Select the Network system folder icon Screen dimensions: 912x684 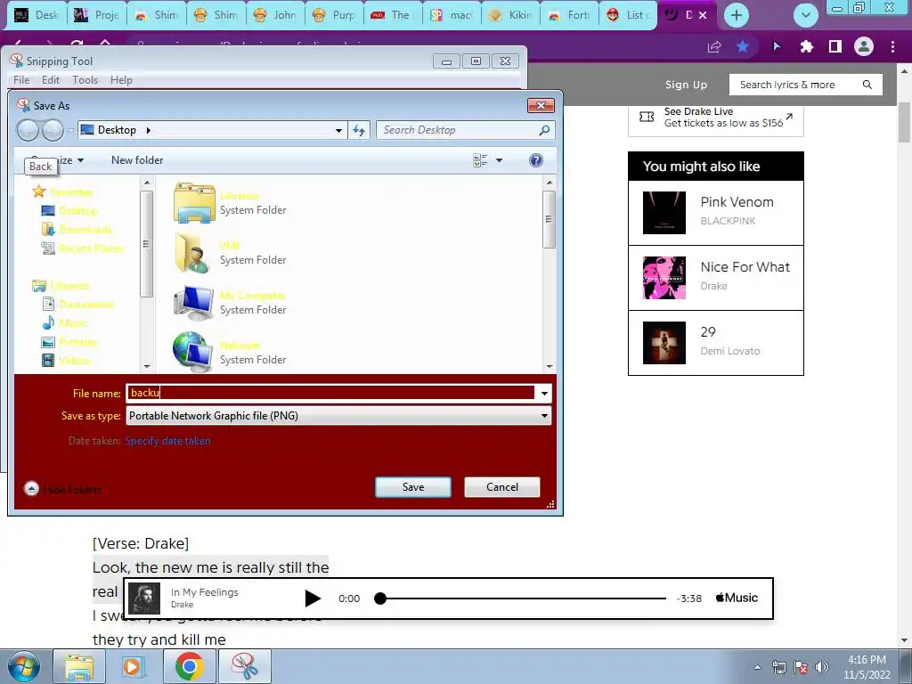coord(192,352)
